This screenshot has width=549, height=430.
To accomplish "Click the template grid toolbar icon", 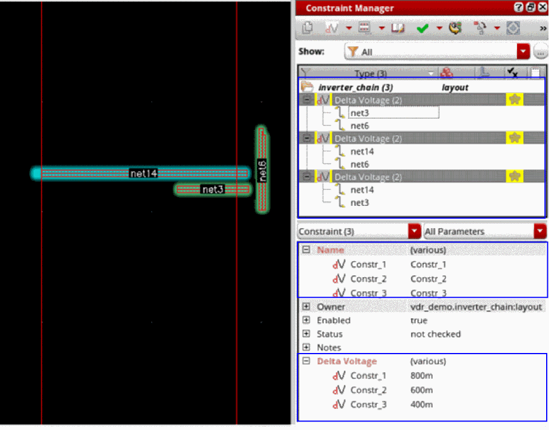I will (364, 28).
